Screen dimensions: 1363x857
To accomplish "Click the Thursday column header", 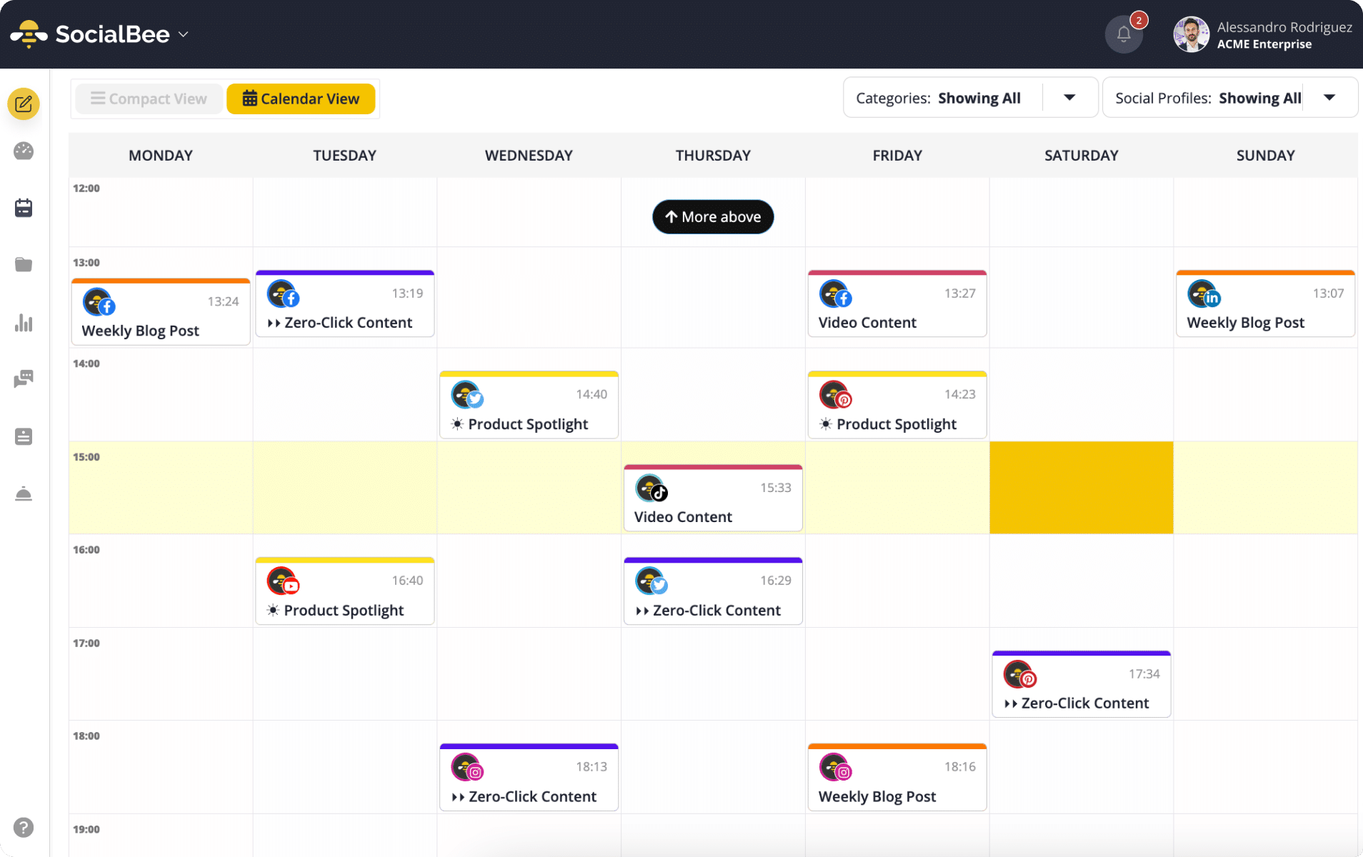I will (712, 155).
